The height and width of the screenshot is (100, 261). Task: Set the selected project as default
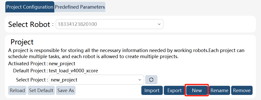click(41, 90)
